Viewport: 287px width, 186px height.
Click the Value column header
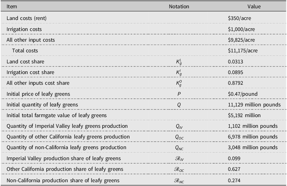click(x=254, y=7)
